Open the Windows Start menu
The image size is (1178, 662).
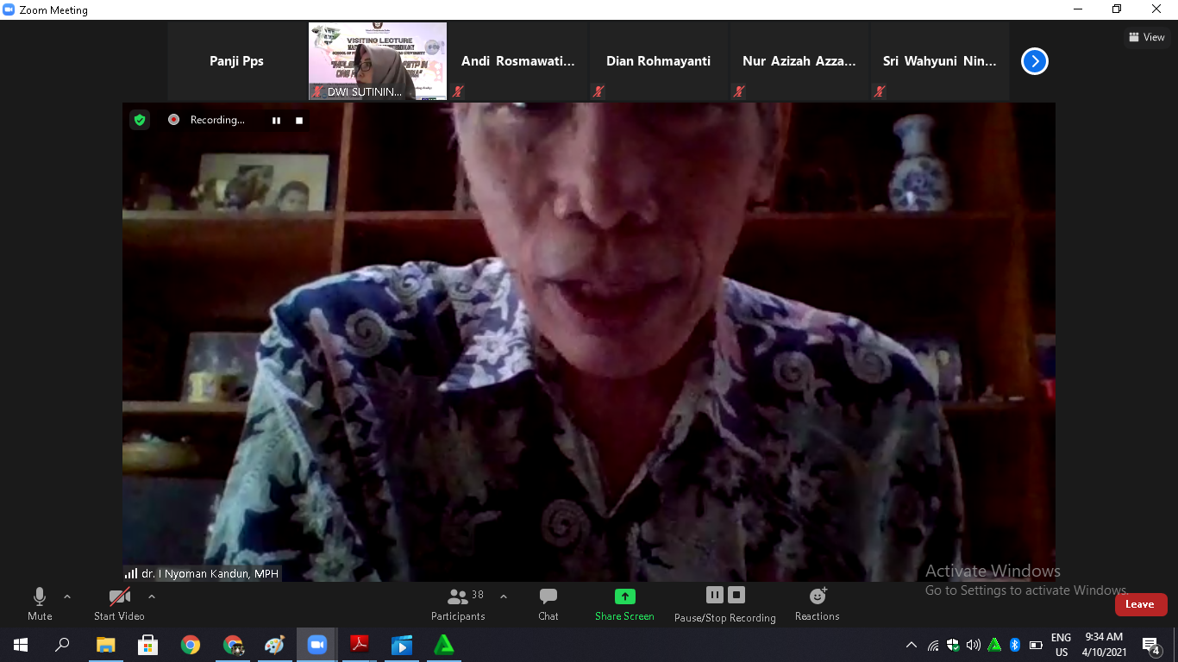(20, 645)
